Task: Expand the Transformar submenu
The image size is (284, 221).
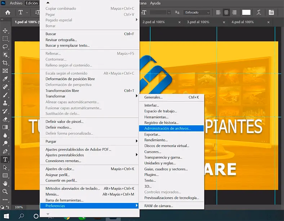Action: tap(90, 96)
